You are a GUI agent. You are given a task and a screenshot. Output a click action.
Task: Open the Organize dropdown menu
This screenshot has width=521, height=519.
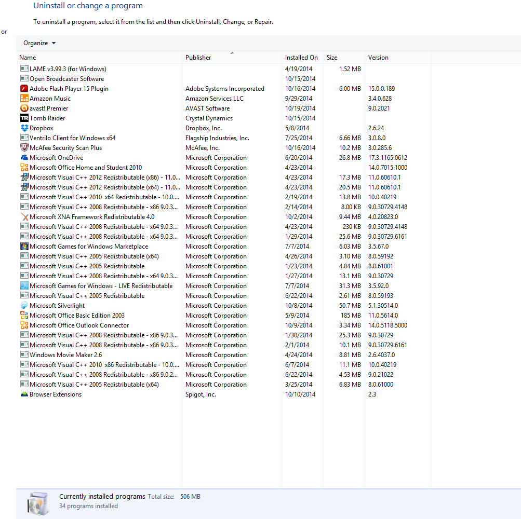tap(39, 43)
